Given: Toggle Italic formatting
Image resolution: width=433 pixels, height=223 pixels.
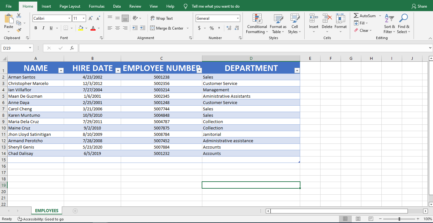Looking at the screenshot, I should click(x=43, y=28).
